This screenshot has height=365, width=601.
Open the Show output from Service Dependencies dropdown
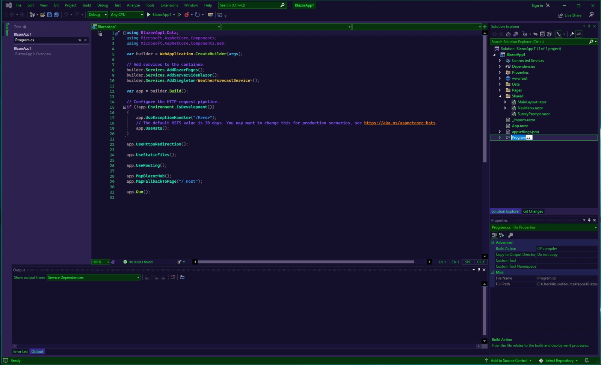click(94, 277)
